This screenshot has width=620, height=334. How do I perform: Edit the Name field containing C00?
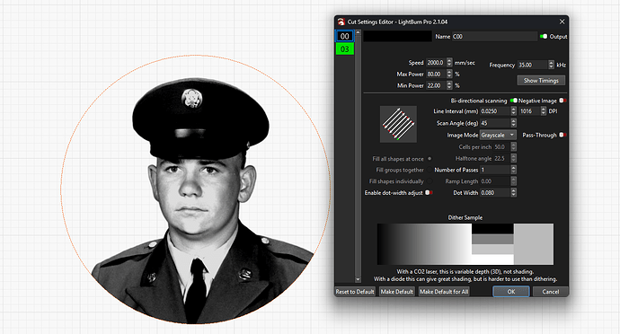(494, 37)
